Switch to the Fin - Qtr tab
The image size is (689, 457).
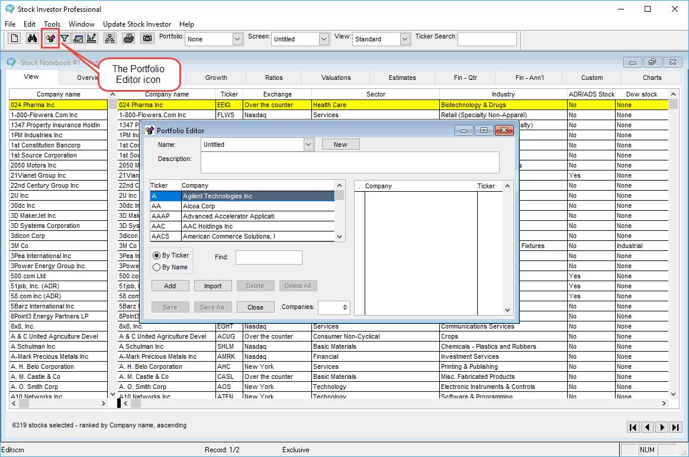click(x=465, y=78)
